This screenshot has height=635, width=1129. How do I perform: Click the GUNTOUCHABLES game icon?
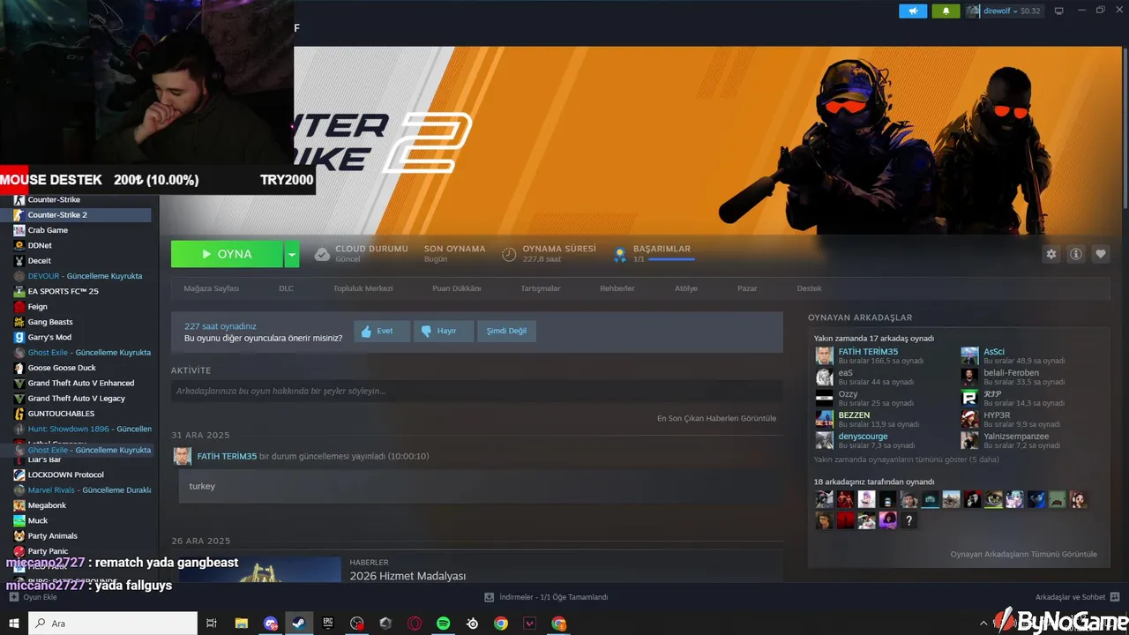click(x=19, y=414)
